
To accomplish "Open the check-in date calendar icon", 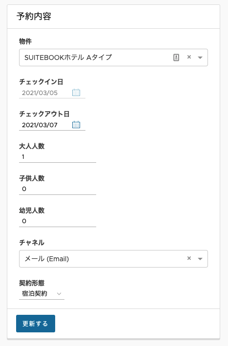I will point(76,92).
